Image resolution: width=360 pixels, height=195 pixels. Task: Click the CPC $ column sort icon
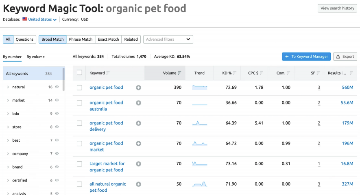(x=262, y=73)
